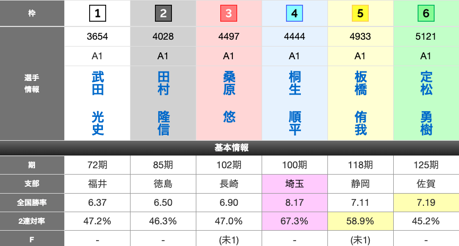Open racer 定松勇樹 profile link
Viewport: 459px width, 246px height.
[x=426, y=103]
